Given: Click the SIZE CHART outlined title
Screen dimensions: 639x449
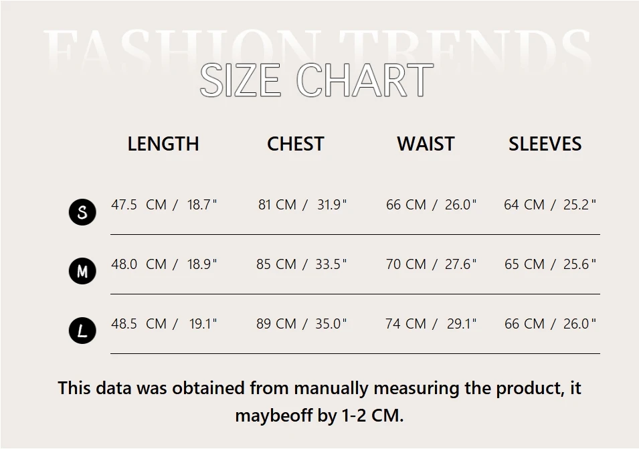Looking at the screenshot, I should pos(316,80).
